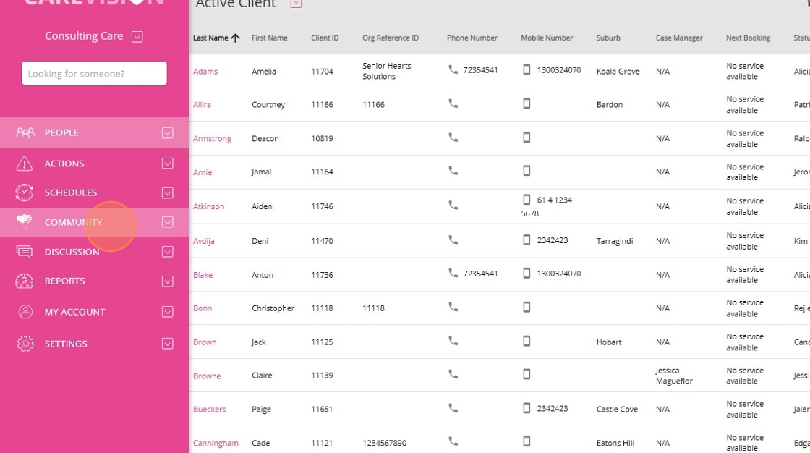The width and height of the screenshot is (810, 453).
Task: Click 'Tarragindi' suburb cell
Action: point(614,241)
